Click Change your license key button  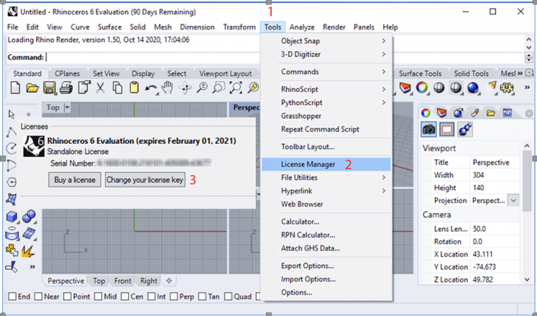coord(145,180)
